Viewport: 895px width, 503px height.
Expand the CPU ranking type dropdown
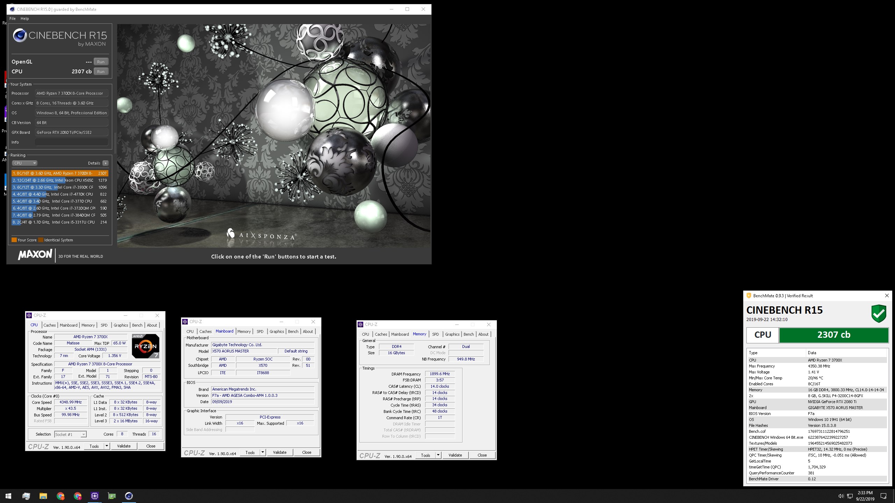tap(24, 163)
